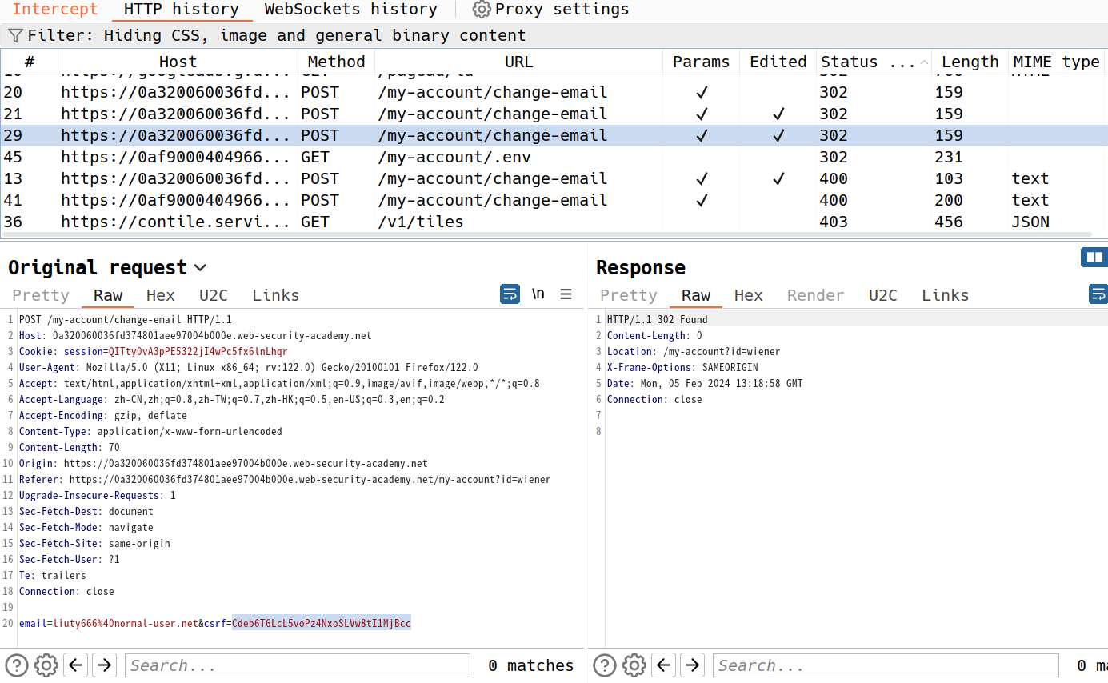The height and width of the screenshot is (683, 1108).
Task: Sort by Host column header
Action: coord(178,62)
